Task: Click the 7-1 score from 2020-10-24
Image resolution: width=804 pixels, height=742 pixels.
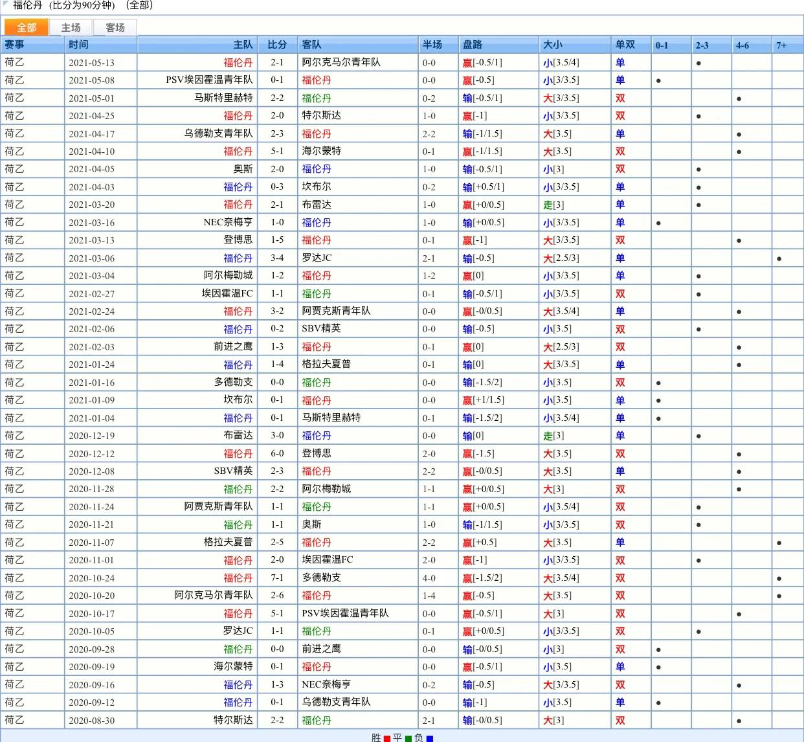Action: tap(276, 578)
